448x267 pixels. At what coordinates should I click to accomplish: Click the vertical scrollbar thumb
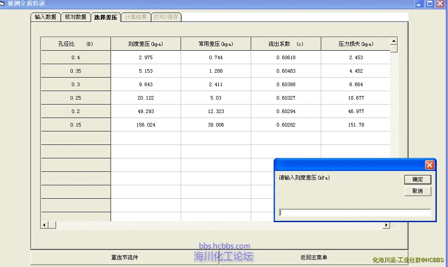pyautogui.click(x=394, y=49)
